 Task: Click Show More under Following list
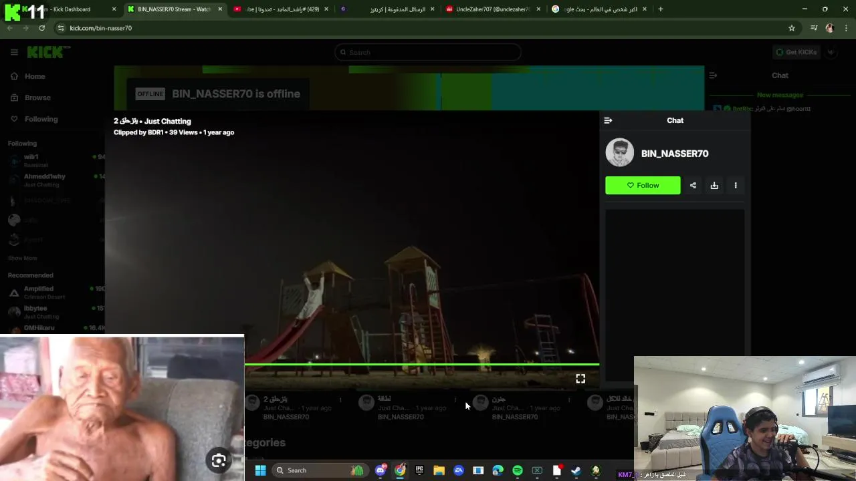[23, 258]
